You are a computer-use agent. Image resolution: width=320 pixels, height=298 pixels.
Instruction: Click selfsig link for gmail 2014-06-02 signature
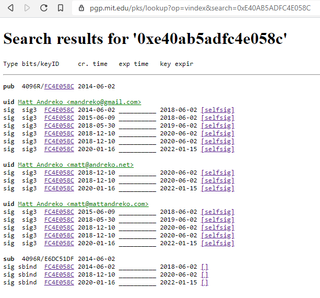218,110
